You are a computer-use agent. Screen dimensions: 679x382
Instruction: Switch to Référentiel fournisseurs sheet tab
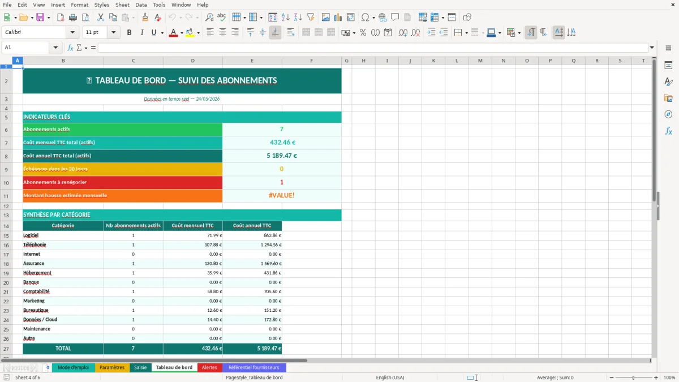tap(254, 367)
